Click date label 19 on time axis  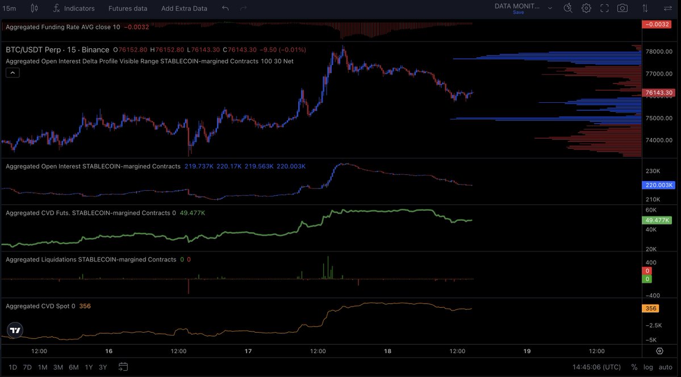(x=527, y=351)
